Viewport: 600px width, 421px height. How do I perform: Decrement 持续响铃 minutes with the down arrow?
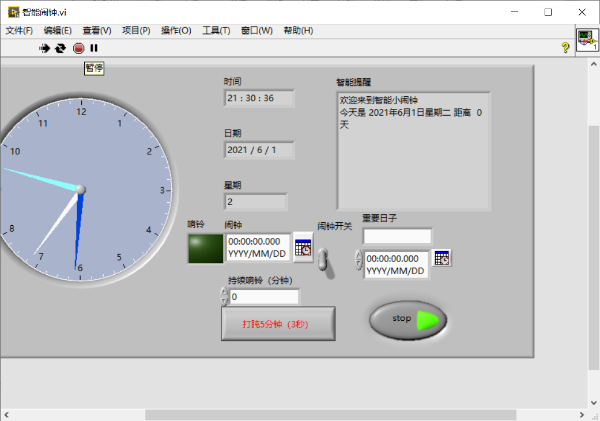coord(224,300)
